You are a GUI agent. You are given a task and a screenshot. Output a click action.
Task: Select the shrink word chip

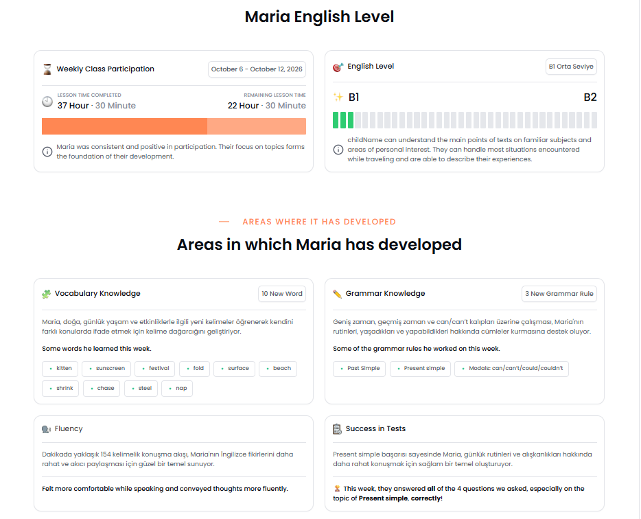pyautogui.click(x=60, y=388)
